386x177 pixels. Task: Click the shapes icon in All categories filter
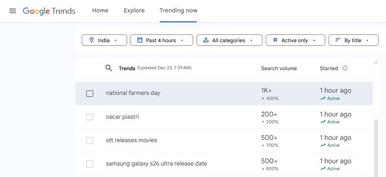point(206,40)
